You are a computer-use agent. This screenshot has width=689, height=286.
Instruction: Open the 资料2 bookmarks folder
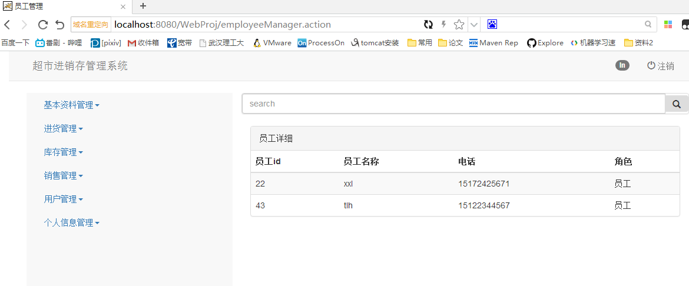coord(638,42)
